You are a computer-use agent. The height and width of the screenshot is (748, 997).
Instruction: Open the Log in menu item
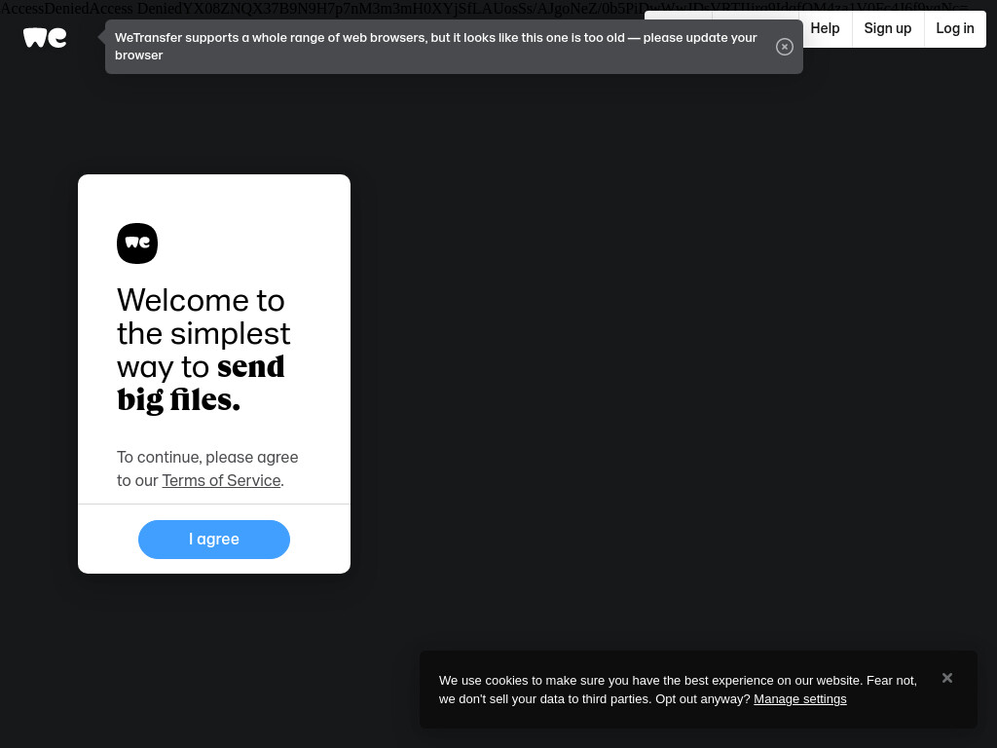[954, 28]
